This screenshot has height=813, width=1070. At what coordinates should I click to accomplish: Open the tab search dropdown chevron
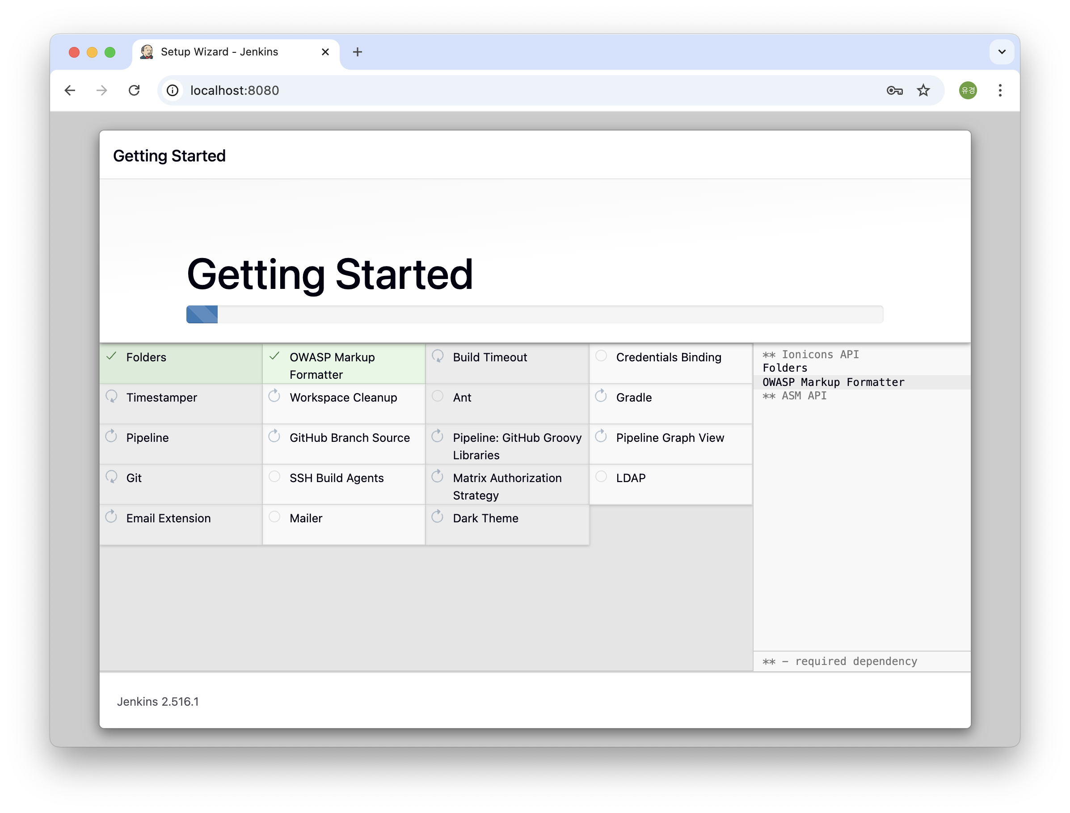pyautogui.click(x=1001, y=52)
